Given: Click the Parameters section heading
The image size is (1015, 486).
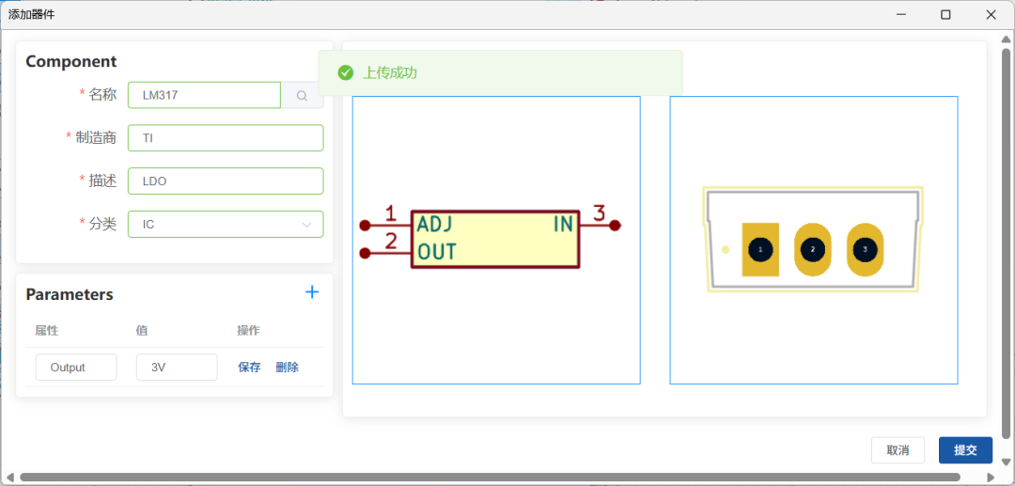Looking at the screenshot, I should pyautogui.click(x=70, y=294).
